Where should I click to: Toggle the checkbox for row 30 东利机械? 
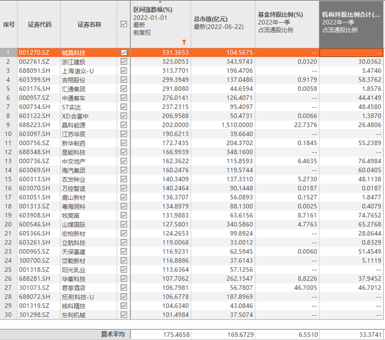point(124,315)
